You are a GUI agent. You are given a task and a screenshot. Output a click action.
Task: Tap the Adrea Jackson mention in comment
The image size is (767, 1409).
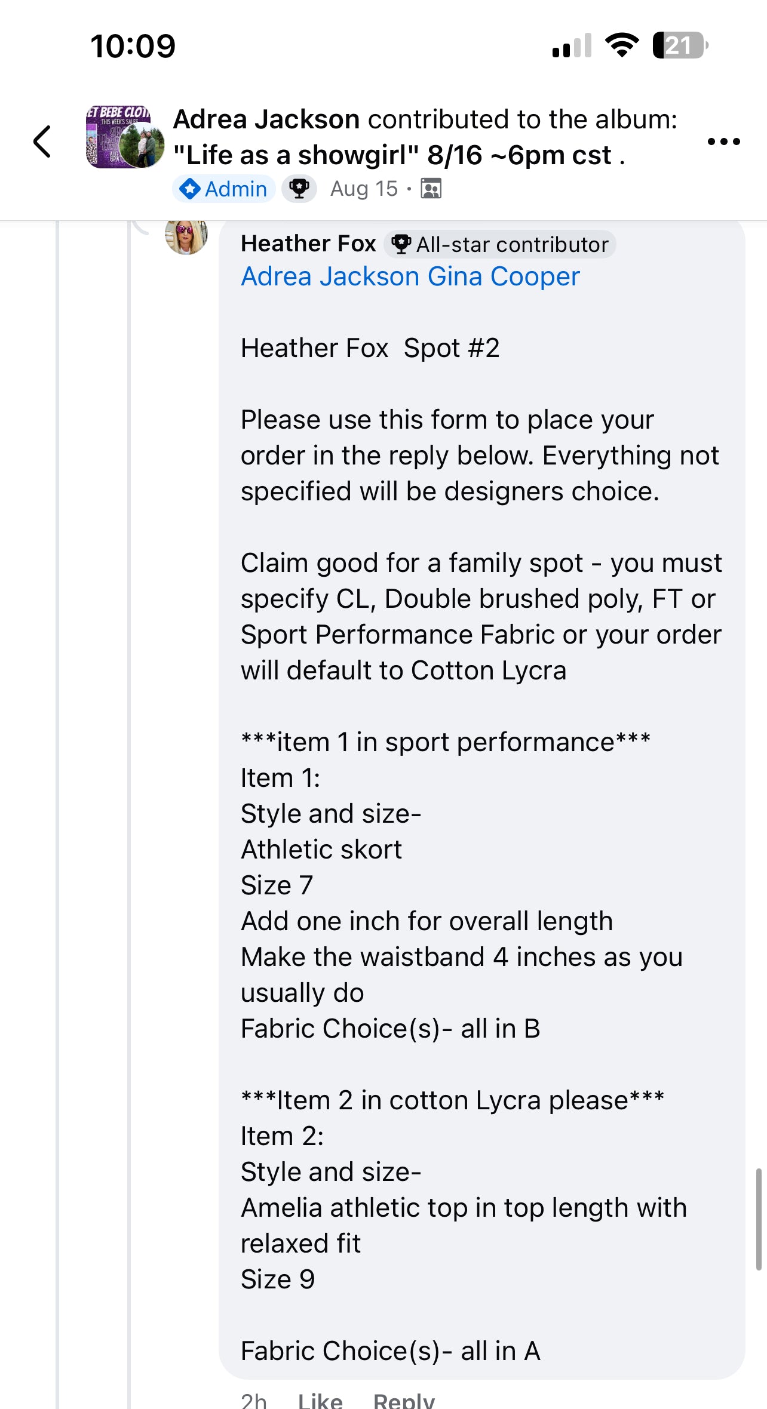[x=330, y=276]
